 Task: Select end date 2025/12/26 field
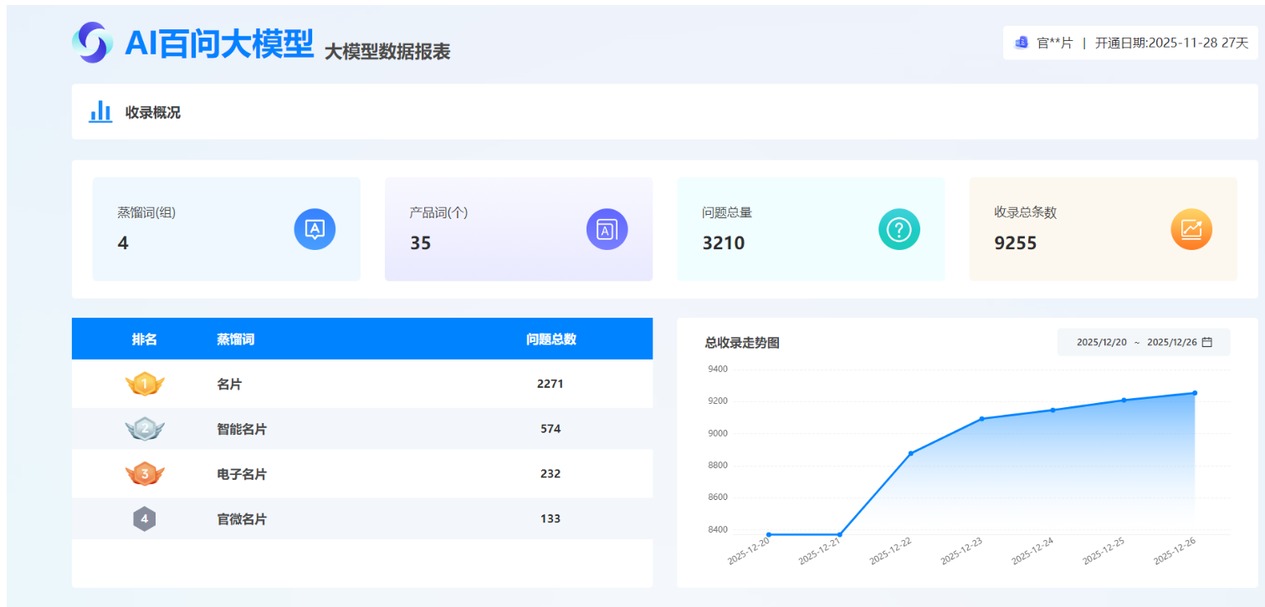(x=1171, y=342)
